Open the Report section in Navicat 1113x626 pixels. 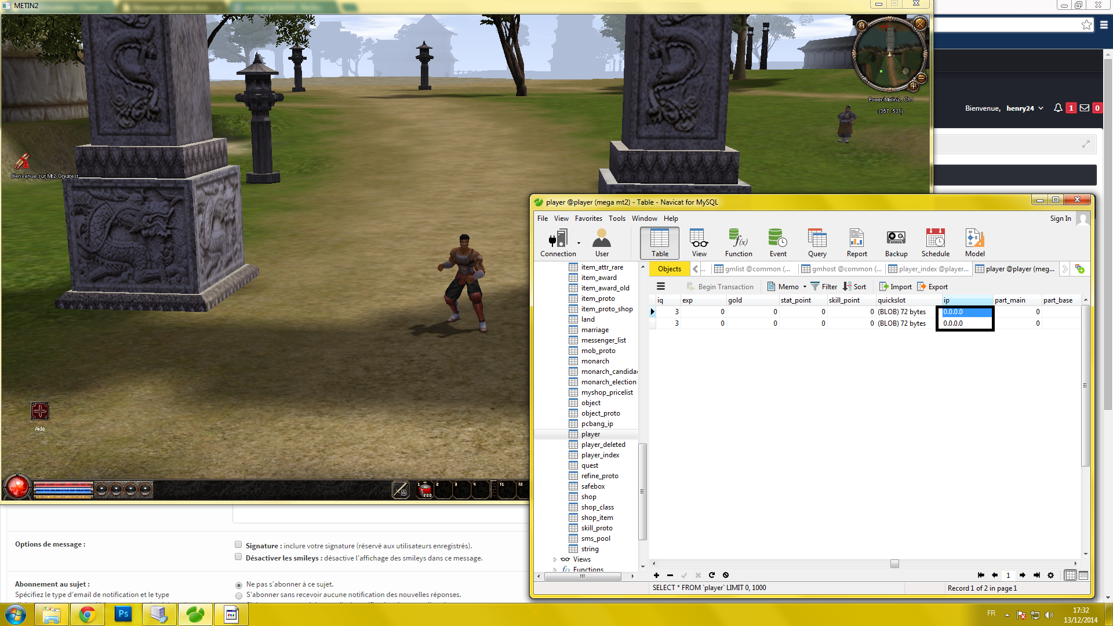coord(857,243)
